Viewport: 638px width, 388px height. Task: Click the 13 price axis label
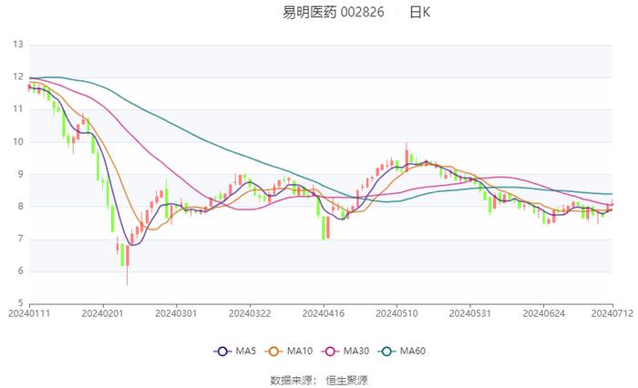pyautogui.click(x=18, y=45)
